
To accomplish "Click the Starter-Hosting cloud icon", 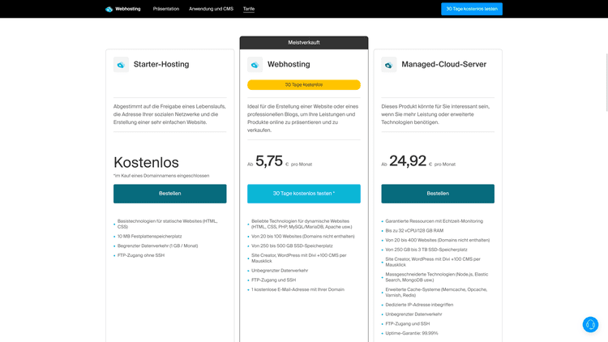I will coord(121,65).
